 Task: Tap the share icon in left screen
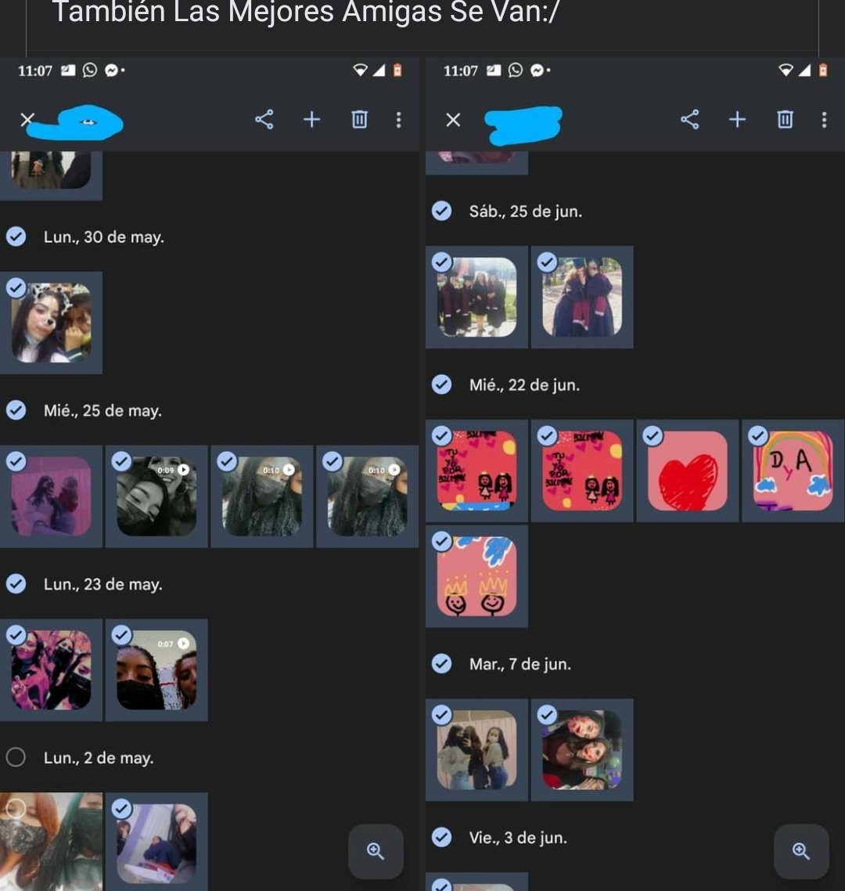point(264,119)
